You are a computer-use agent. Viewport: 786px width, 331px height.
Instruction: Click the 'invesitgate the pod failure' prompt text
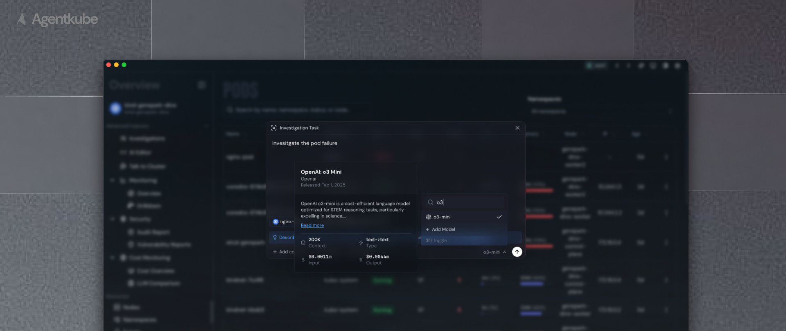(x=305, y=143)
